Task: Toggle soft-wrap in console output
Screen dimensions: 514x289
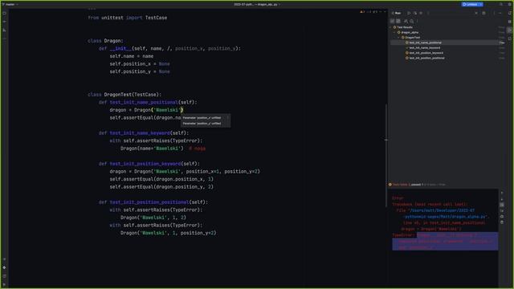Action: pyautogui.click(x=502, y=205)
